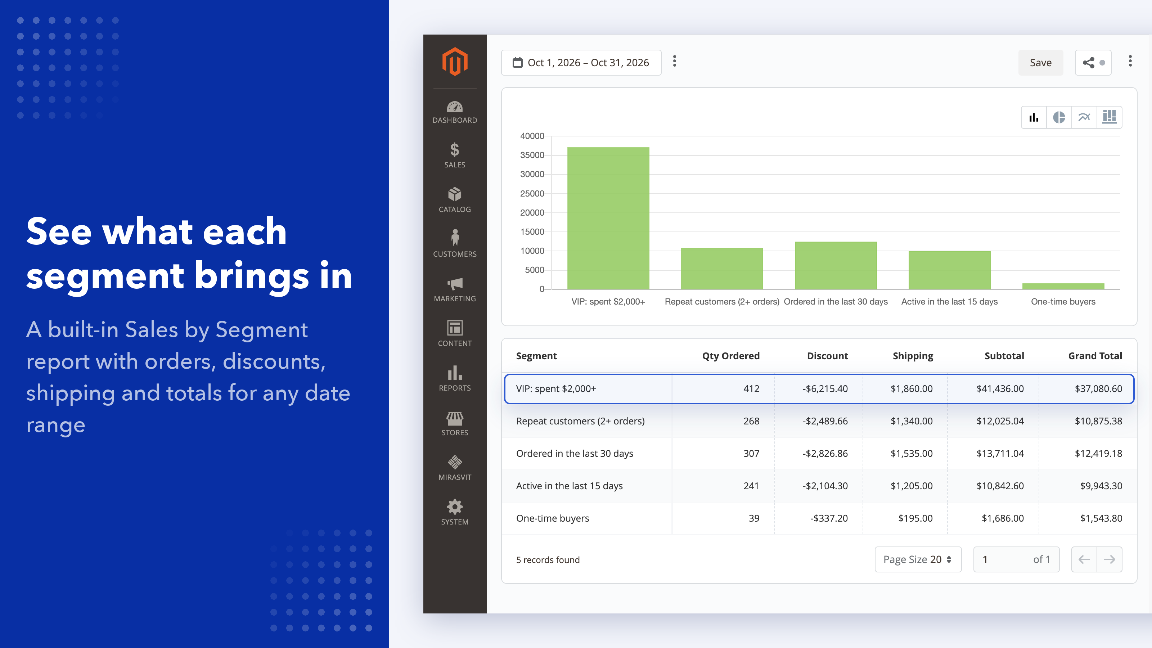Click the page number input field

[x=1016, y=559]
